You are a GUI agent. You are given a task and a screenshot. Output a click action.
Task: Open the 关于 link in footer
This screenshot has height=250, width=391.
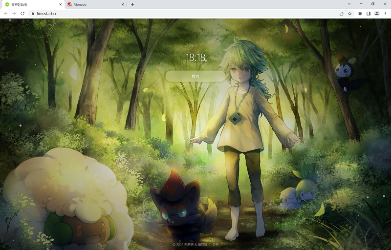click(x=216, y=244)
